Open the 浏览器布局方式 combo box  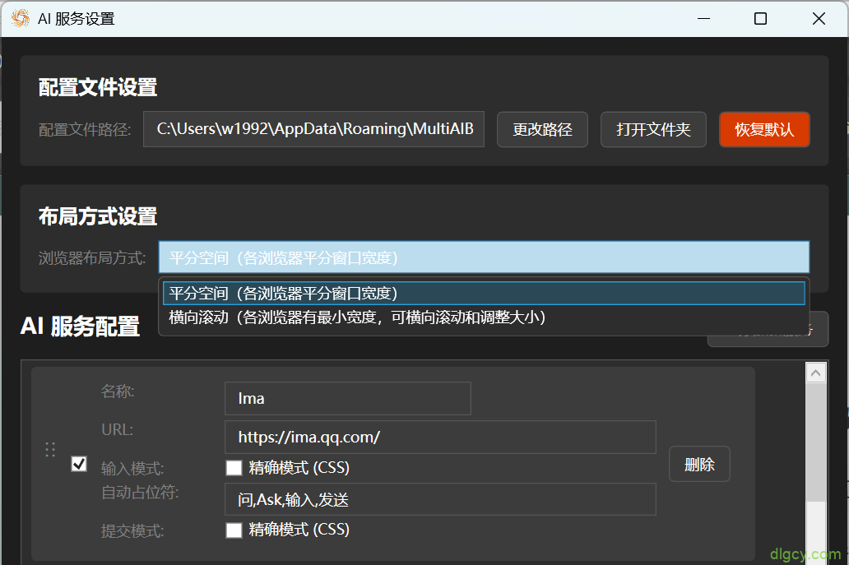[x=485, y=257]
